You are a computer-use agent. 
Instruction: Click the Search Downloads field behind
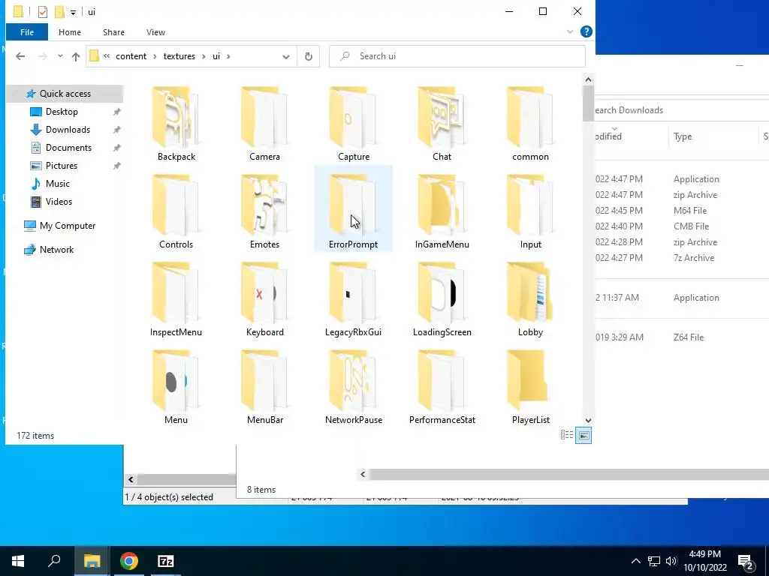(680, 110)
